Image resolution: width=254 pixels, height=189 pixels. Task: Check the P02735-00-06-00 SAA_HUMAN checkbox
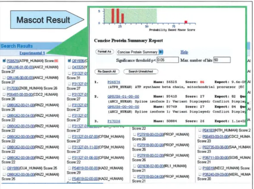(x=200, y=147)
